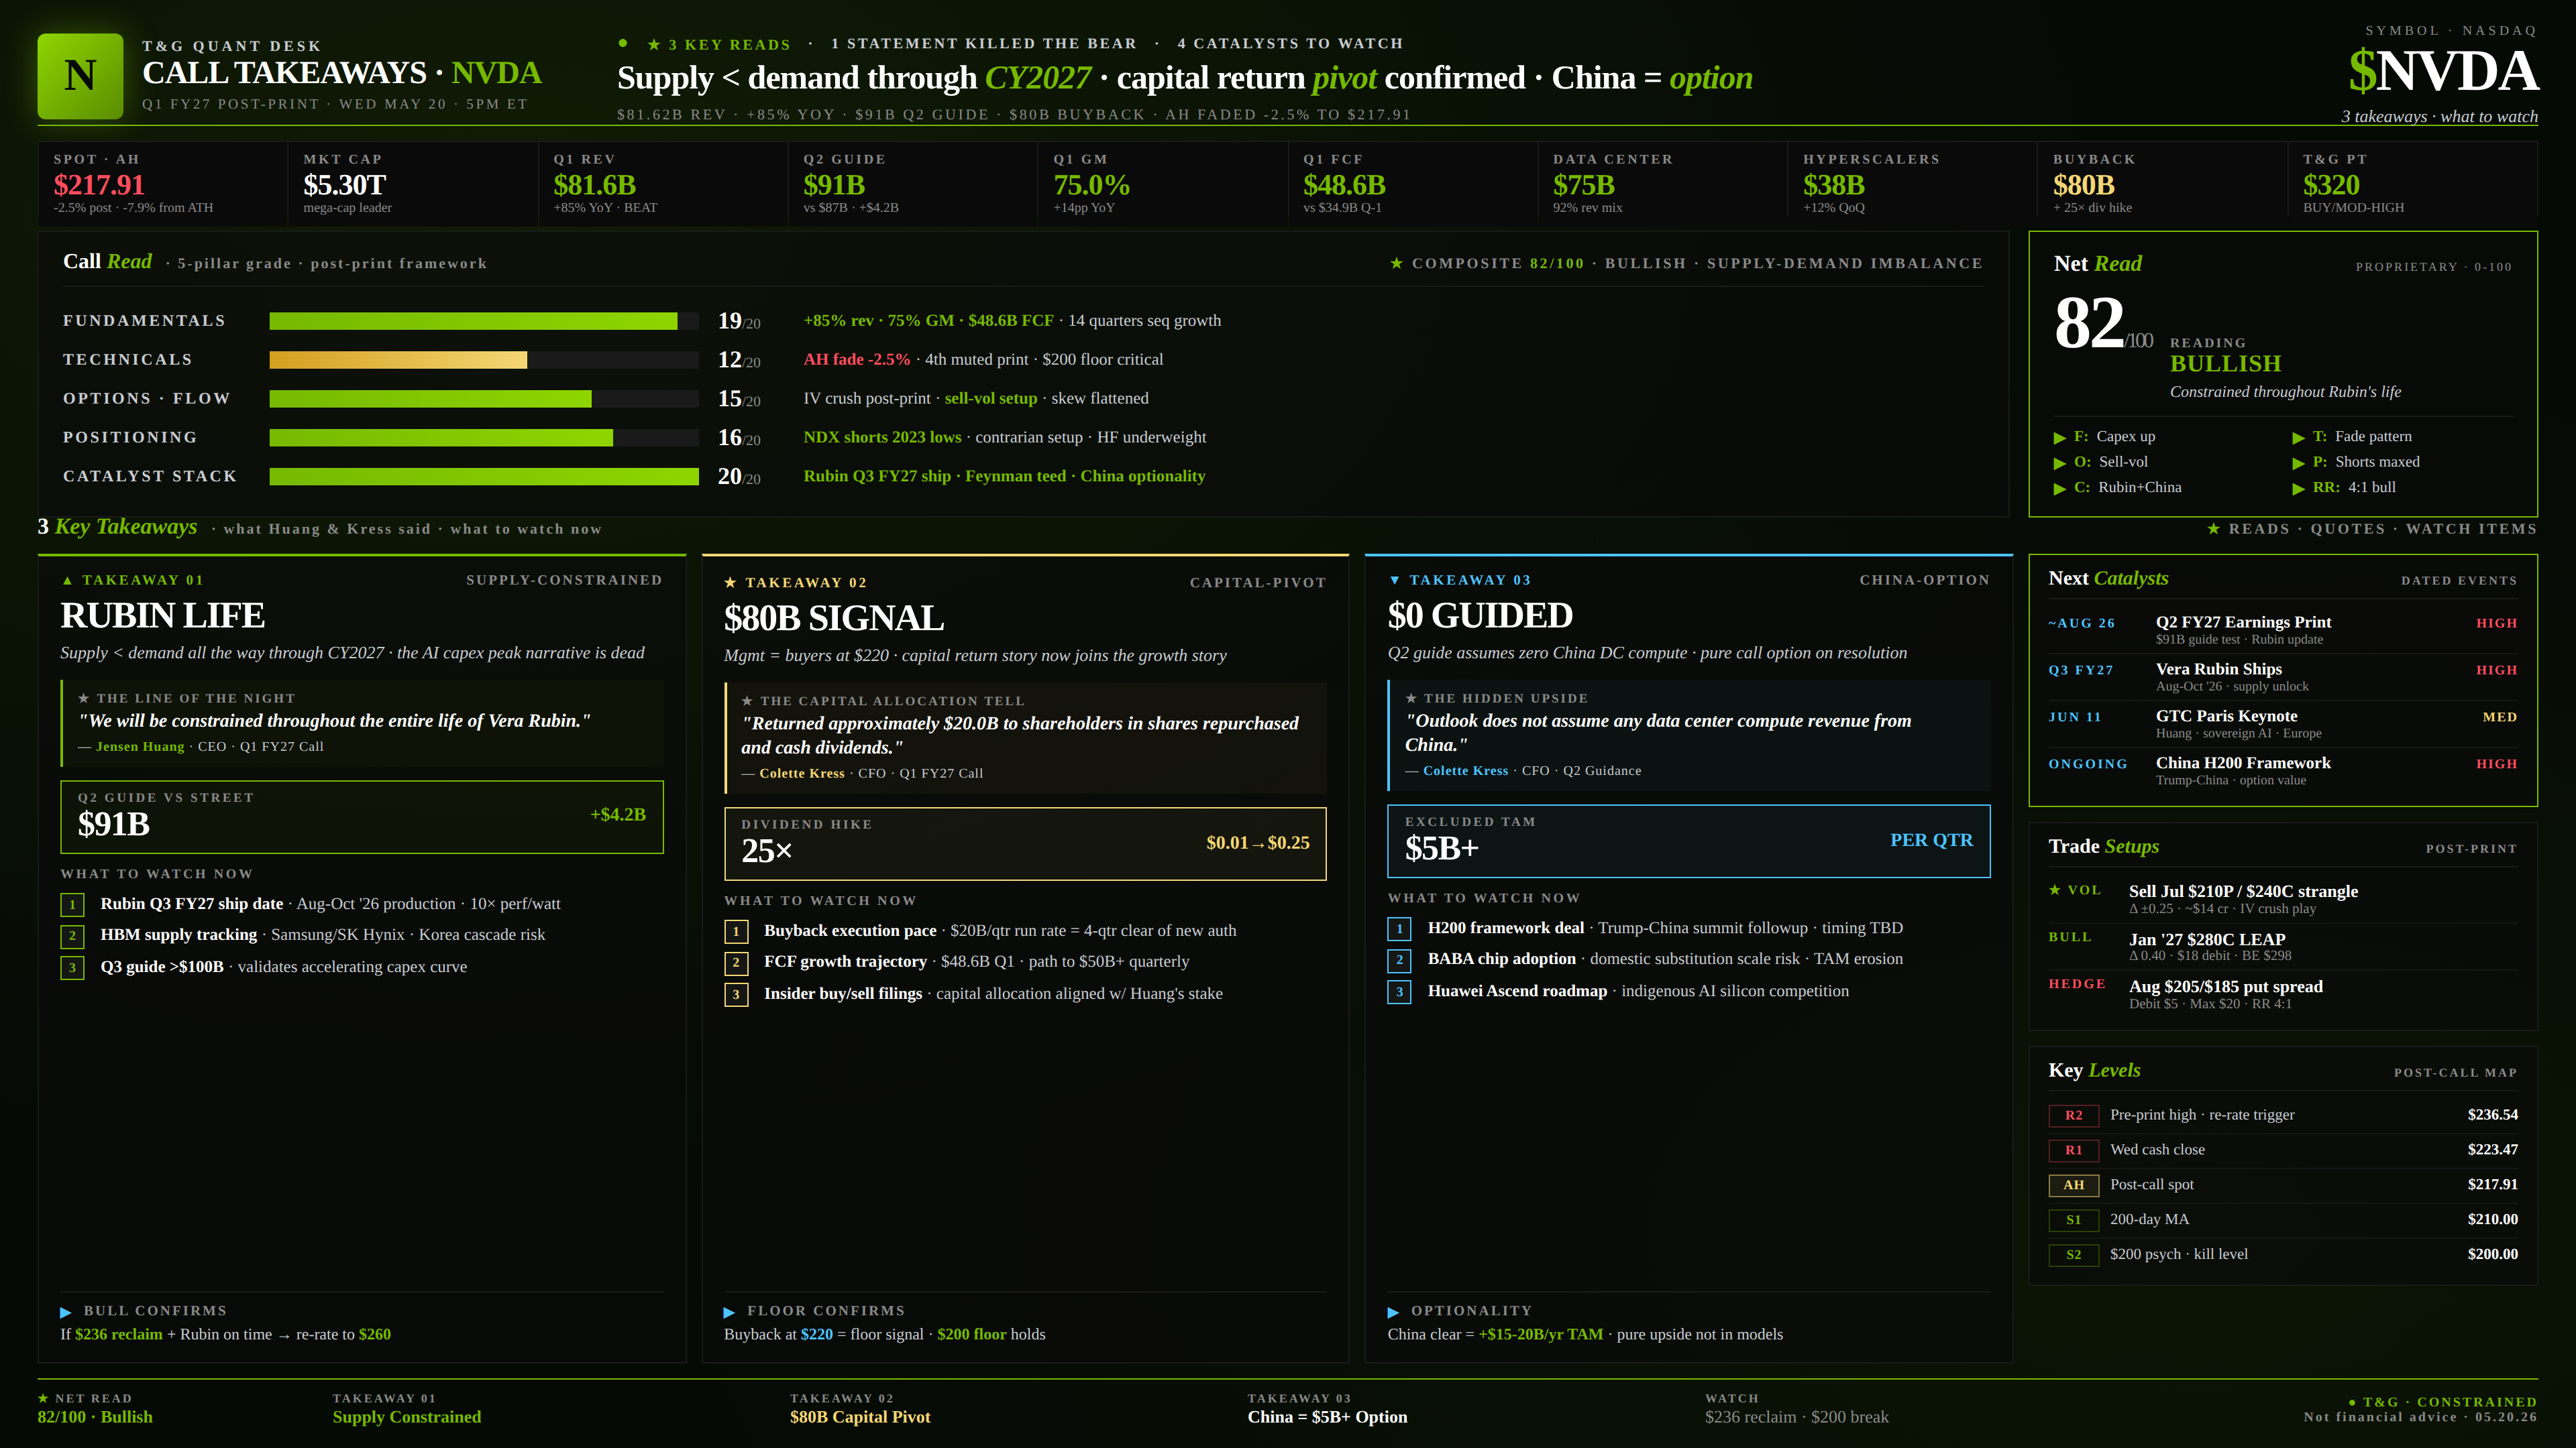Click the up-triangle icon beside TAKEAWAY 01
This screenshot has width=2576, height=1448.
pyautogui.click(x=67, y=580)
